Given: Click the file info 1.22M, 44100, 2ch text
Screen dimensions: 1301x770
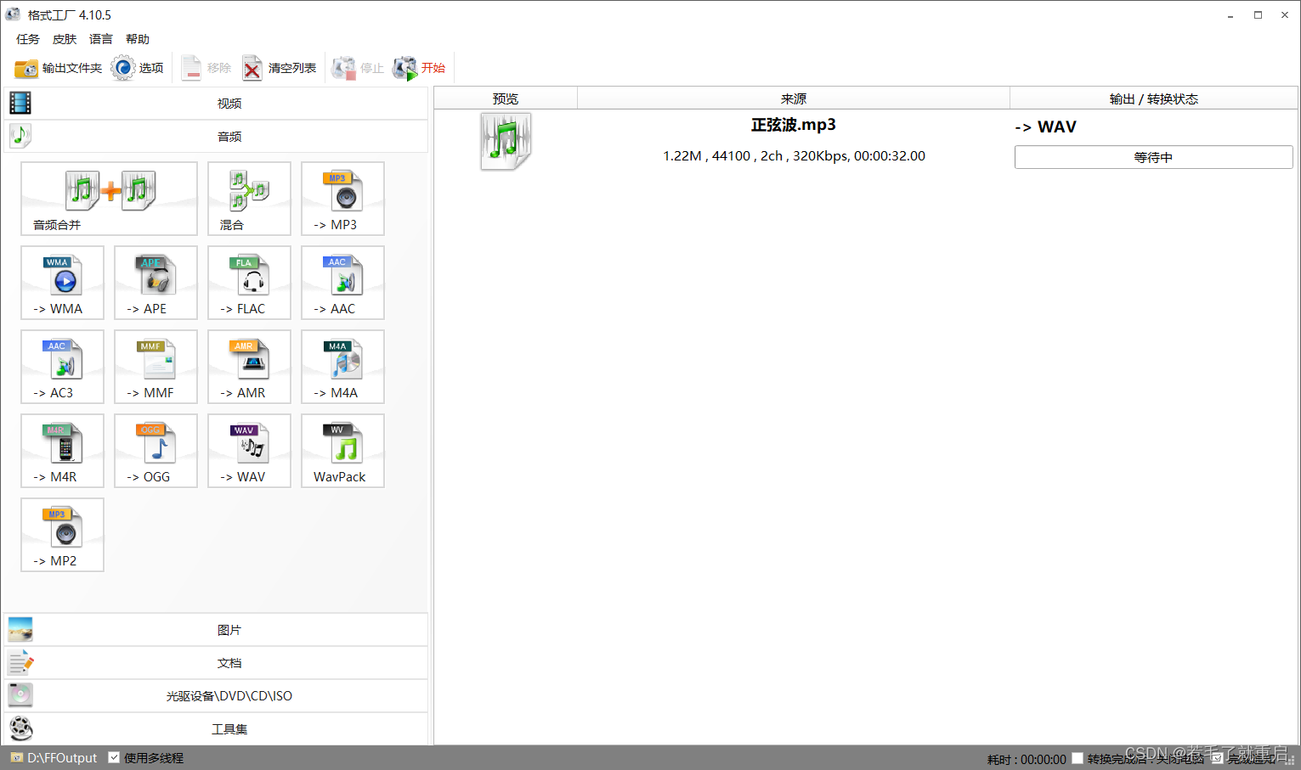Looking at the screenshot, I should tap(794, 156).
